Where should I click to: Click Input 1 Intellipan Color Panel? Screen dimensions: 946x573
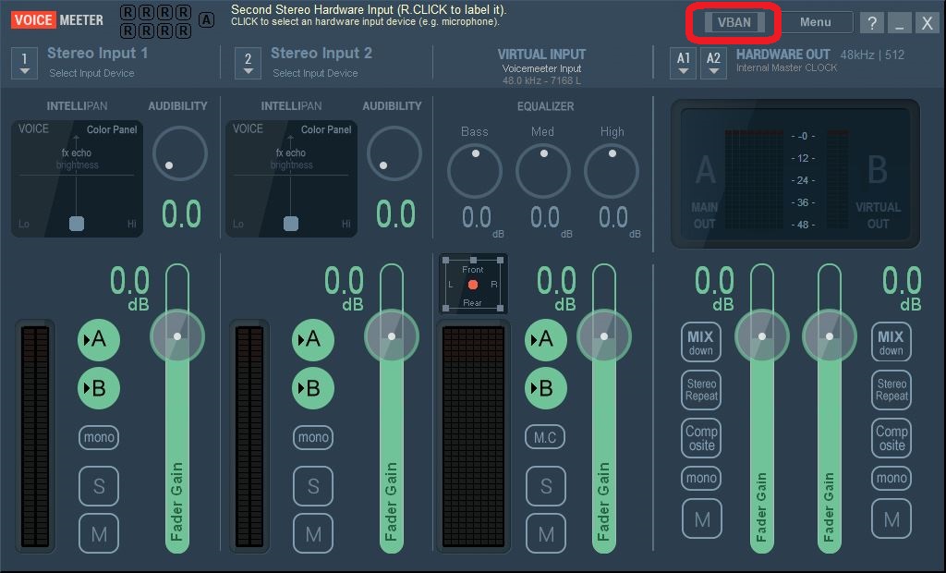click(x=78, y=178)
